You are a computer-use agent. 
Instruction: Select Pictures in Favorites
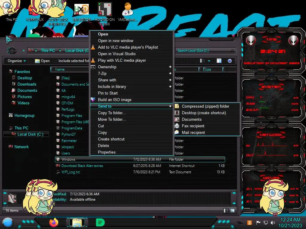[x=25, y=97]
